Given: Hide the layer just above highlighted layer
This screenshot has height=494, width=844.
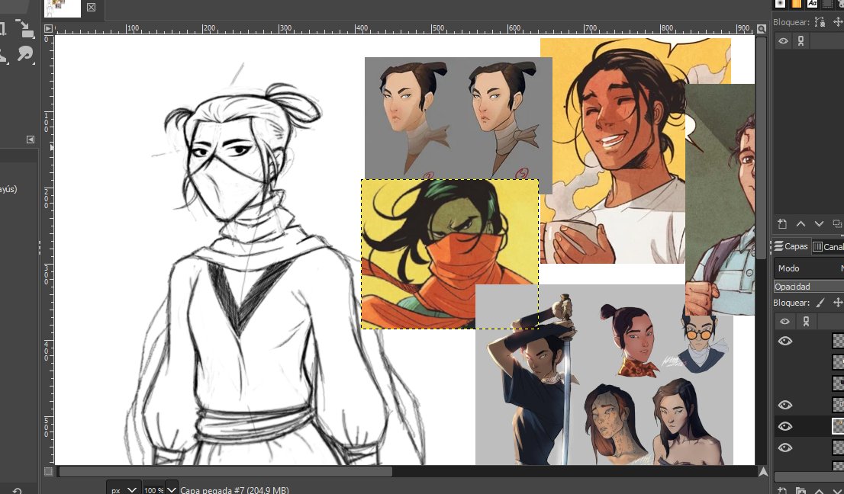Looking at the screenshot, I should tap(784, 405).
